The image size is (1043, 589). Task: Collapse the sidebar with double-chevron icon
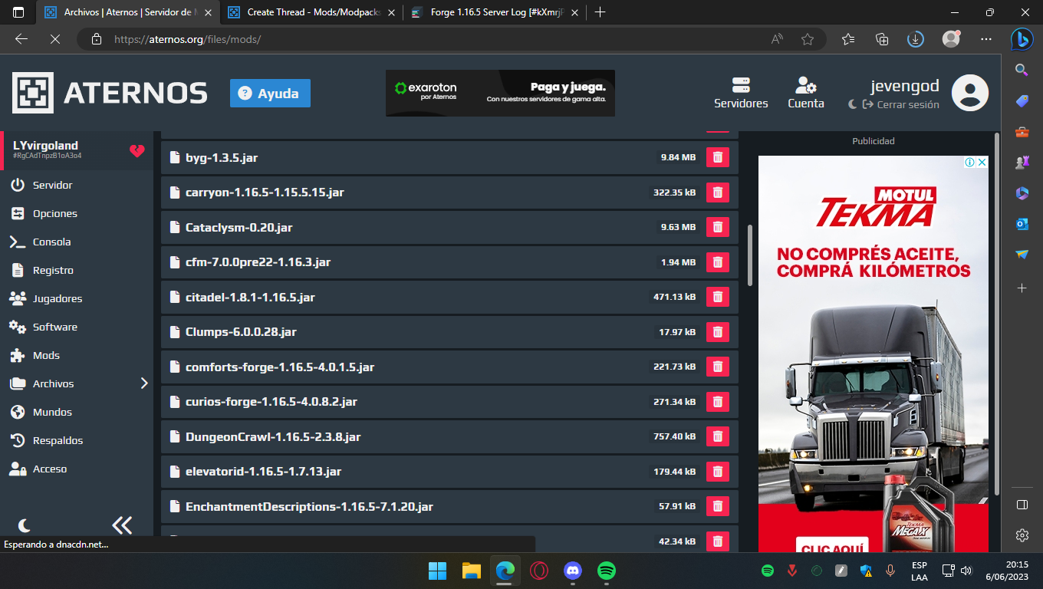pyautogui.click(x=122, y=525)
